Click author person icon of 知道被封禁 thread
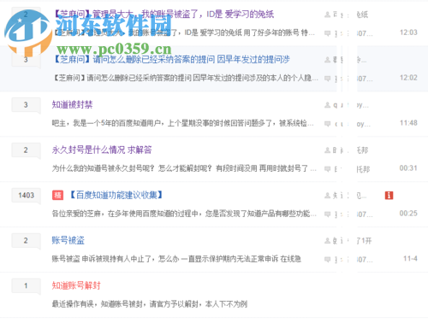Viewport: 428px width, 323px height. (x=328, y=105)
